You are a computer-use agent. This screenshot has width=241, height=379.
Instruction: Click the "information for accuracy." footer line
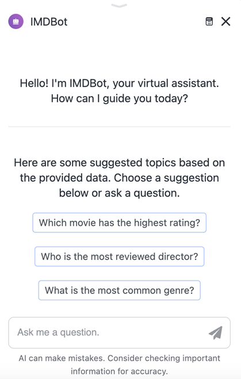tap(120, 371)
